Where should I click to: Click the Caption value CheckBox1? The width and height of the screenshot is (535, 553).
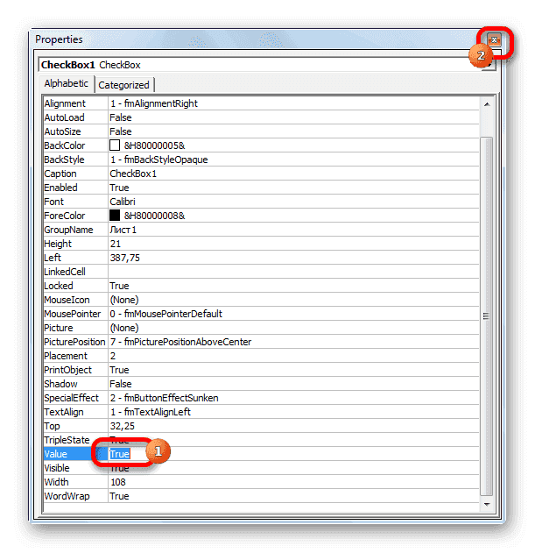133,174
